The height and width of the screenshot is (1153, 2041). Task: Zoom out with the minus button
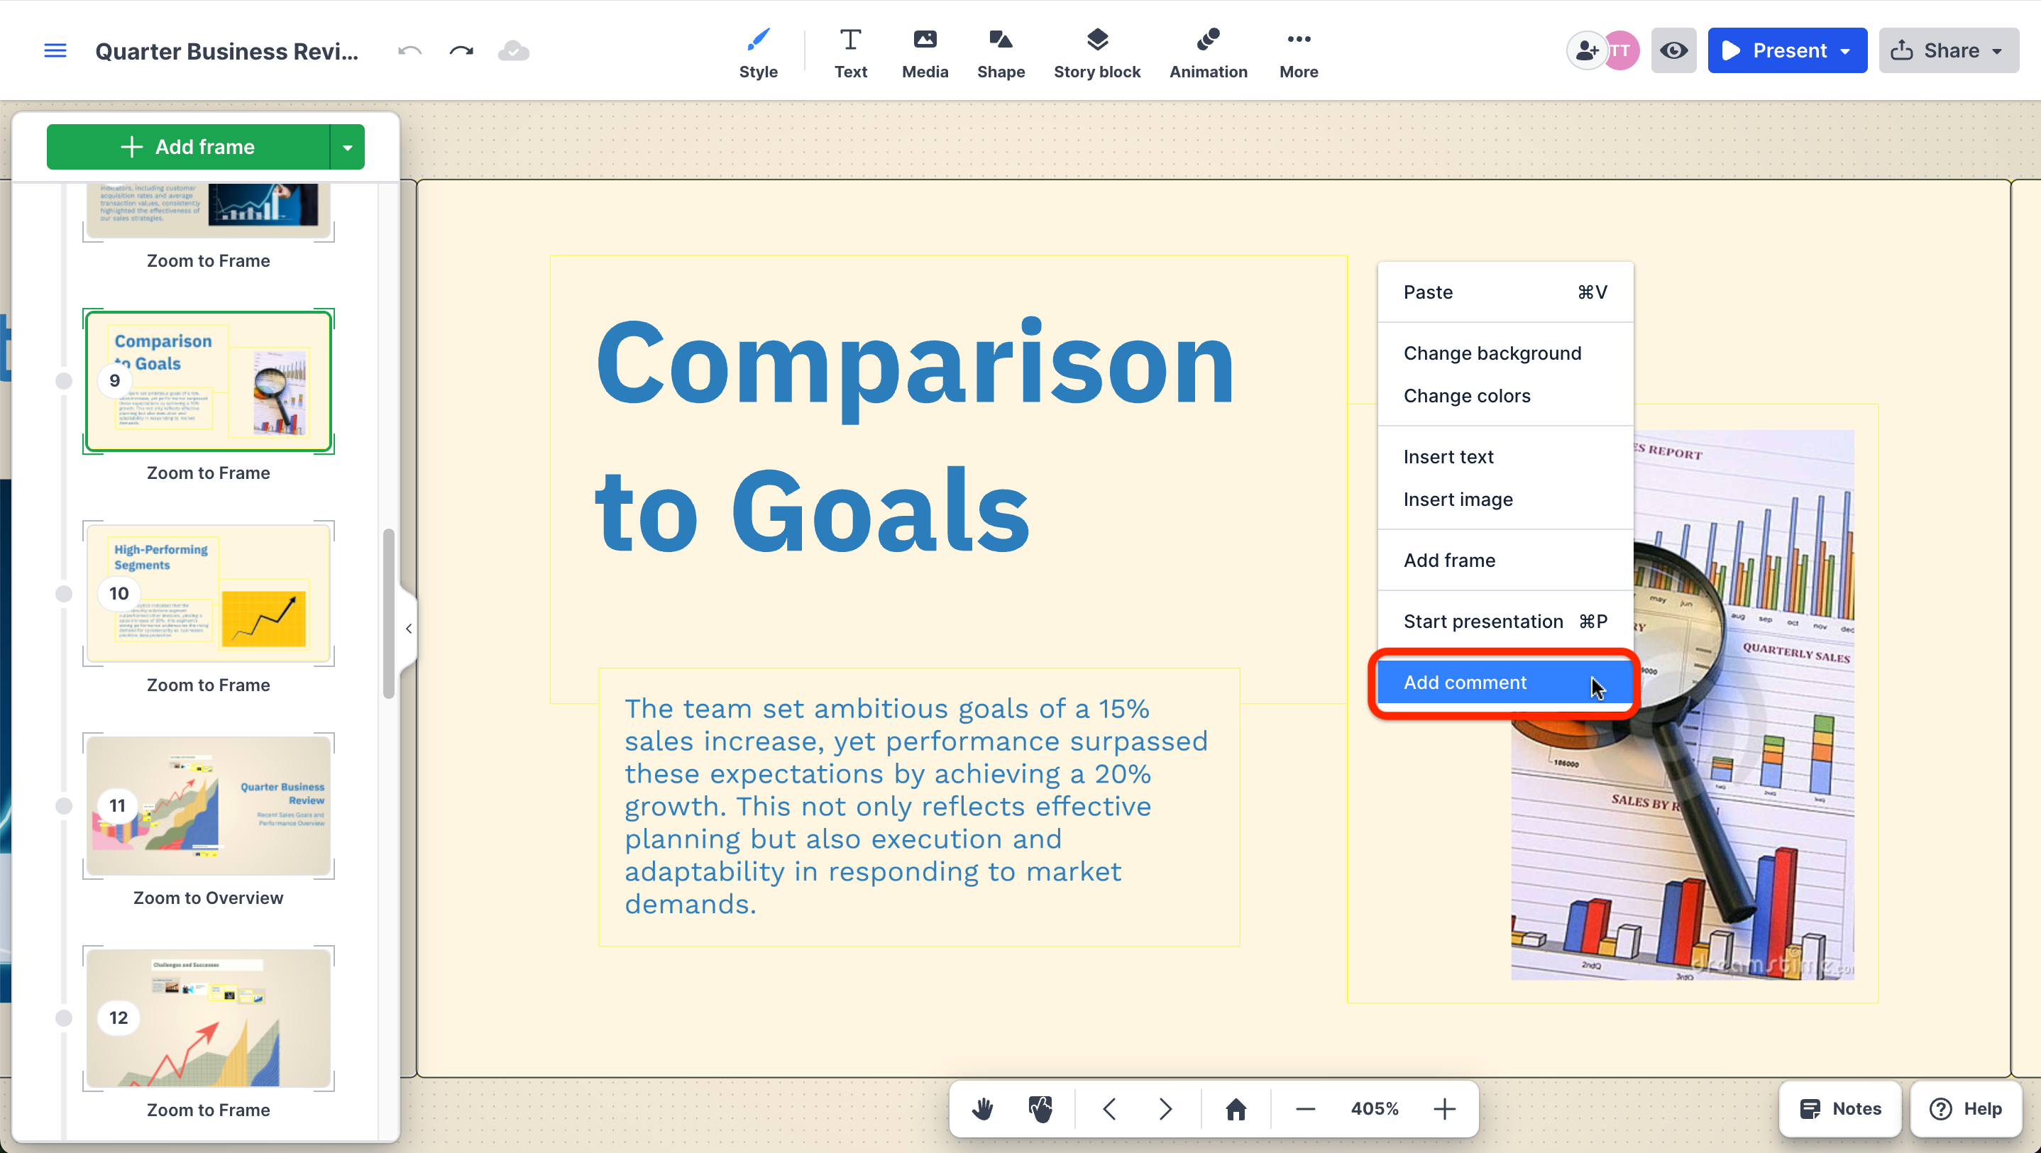pos(1305,1108)
